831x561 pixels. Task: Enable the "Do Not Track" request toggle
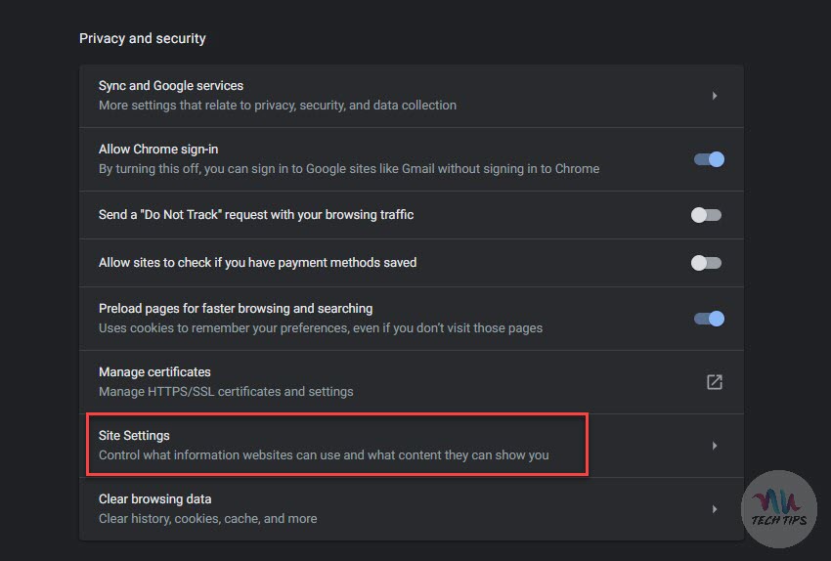[706, 215]
